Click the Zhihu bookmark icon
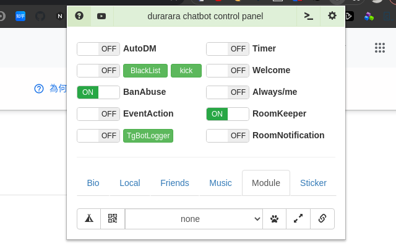Screen dimensions: 396x248 (x=20, y=17)
